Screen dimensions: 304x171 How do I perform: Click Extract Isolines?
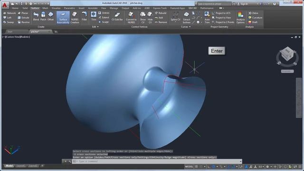tap(187, 18)
